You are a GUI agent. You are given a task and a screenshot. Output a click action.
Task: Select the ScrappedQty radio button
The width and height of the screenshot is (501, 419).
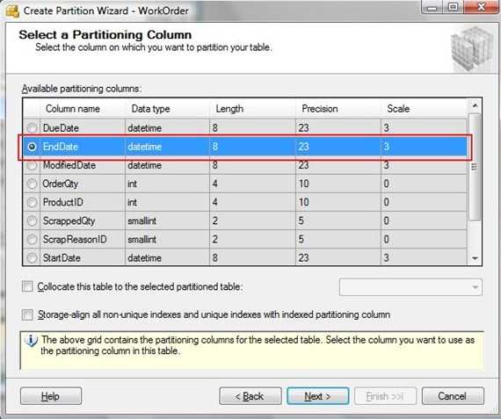(32, 220)
